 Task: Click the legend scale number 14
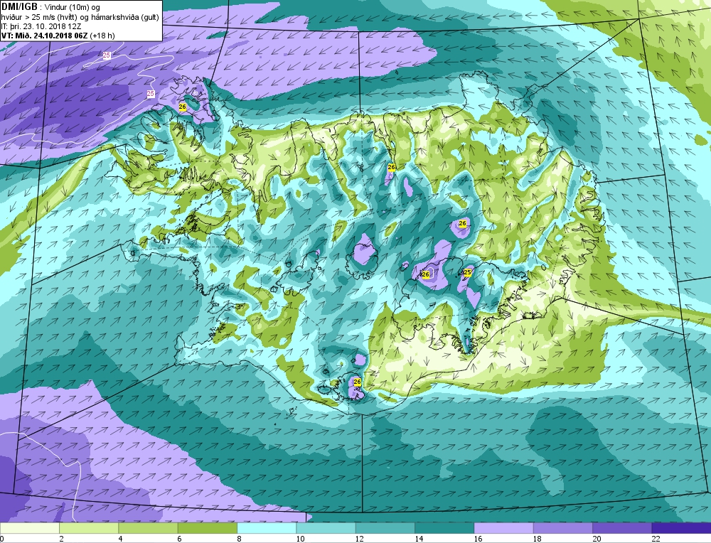419,539
